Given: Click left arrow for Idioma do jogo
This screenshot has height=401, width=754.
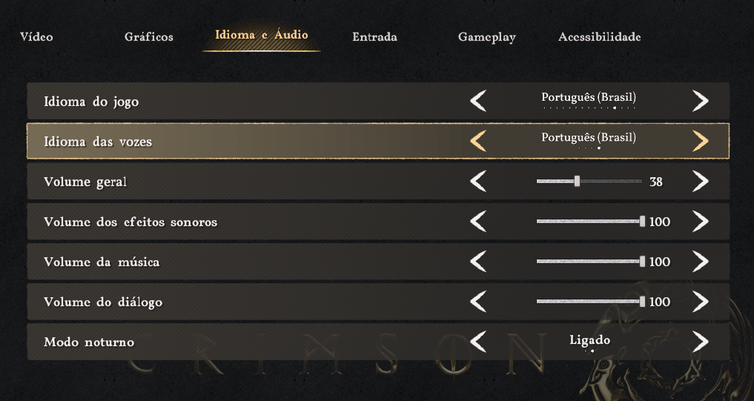Looking at the screenshot, I should [478, 101].
